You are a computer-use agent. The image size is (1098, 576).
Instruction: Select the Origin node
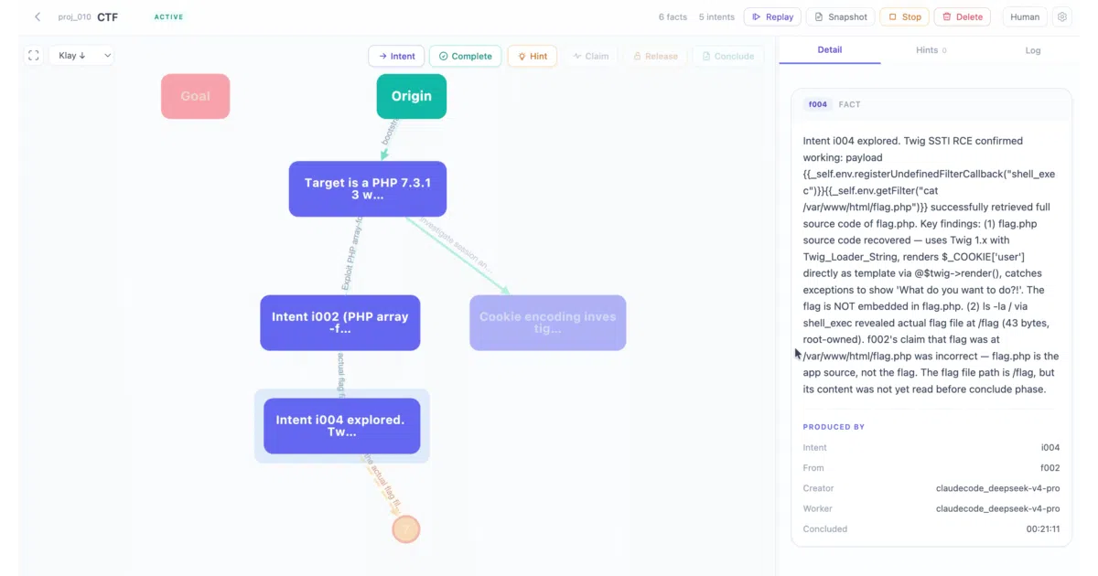point(412,96)
